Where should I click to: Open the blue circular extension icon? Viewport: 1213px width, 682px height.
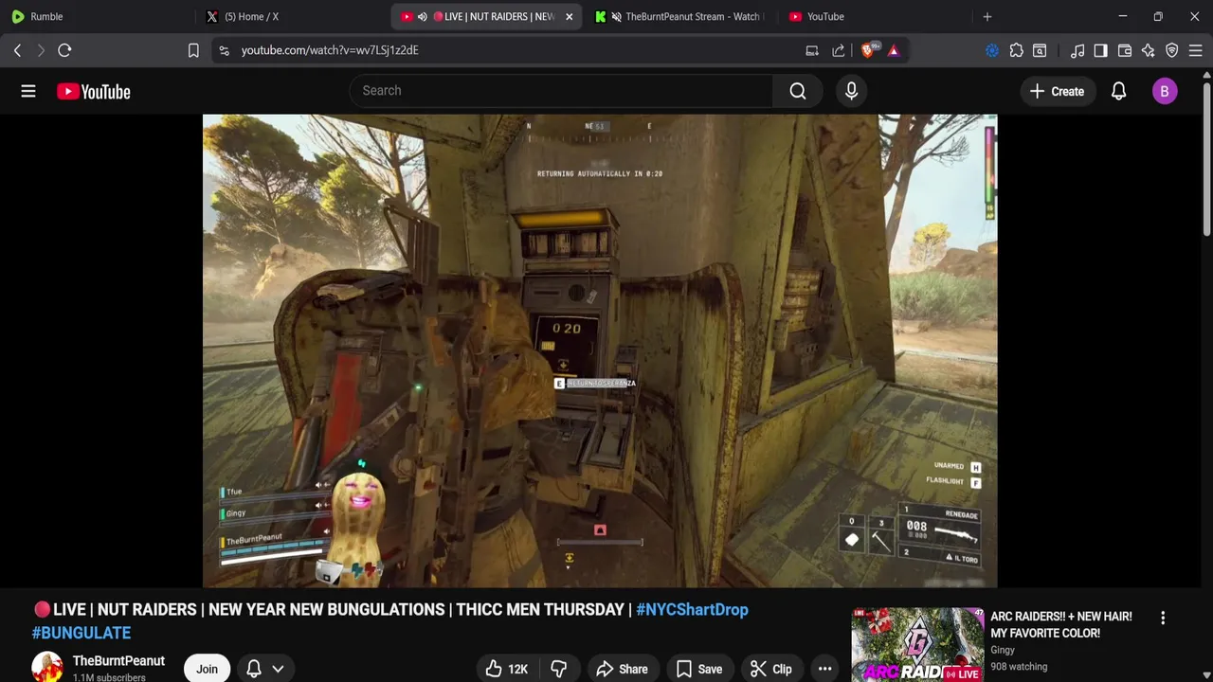point(992,50)
